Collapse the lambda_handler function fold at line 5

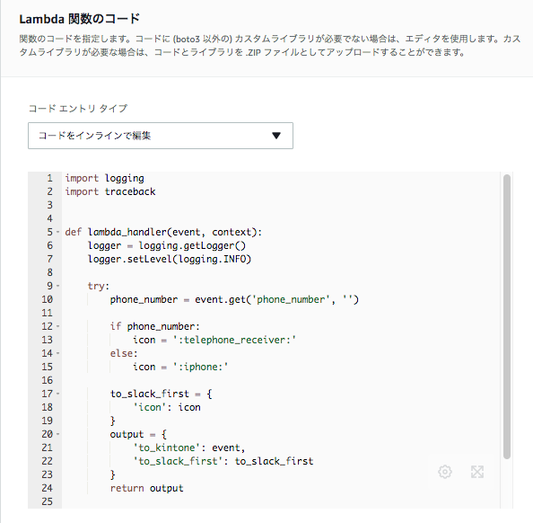click(x=57, y=232)
